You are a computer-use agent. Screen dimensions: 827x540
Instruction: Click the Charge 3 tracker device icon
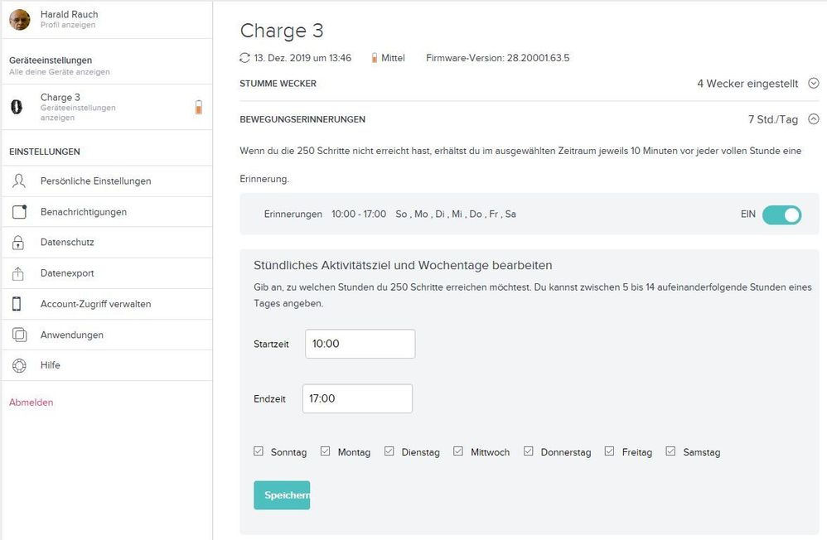[17, 107]
